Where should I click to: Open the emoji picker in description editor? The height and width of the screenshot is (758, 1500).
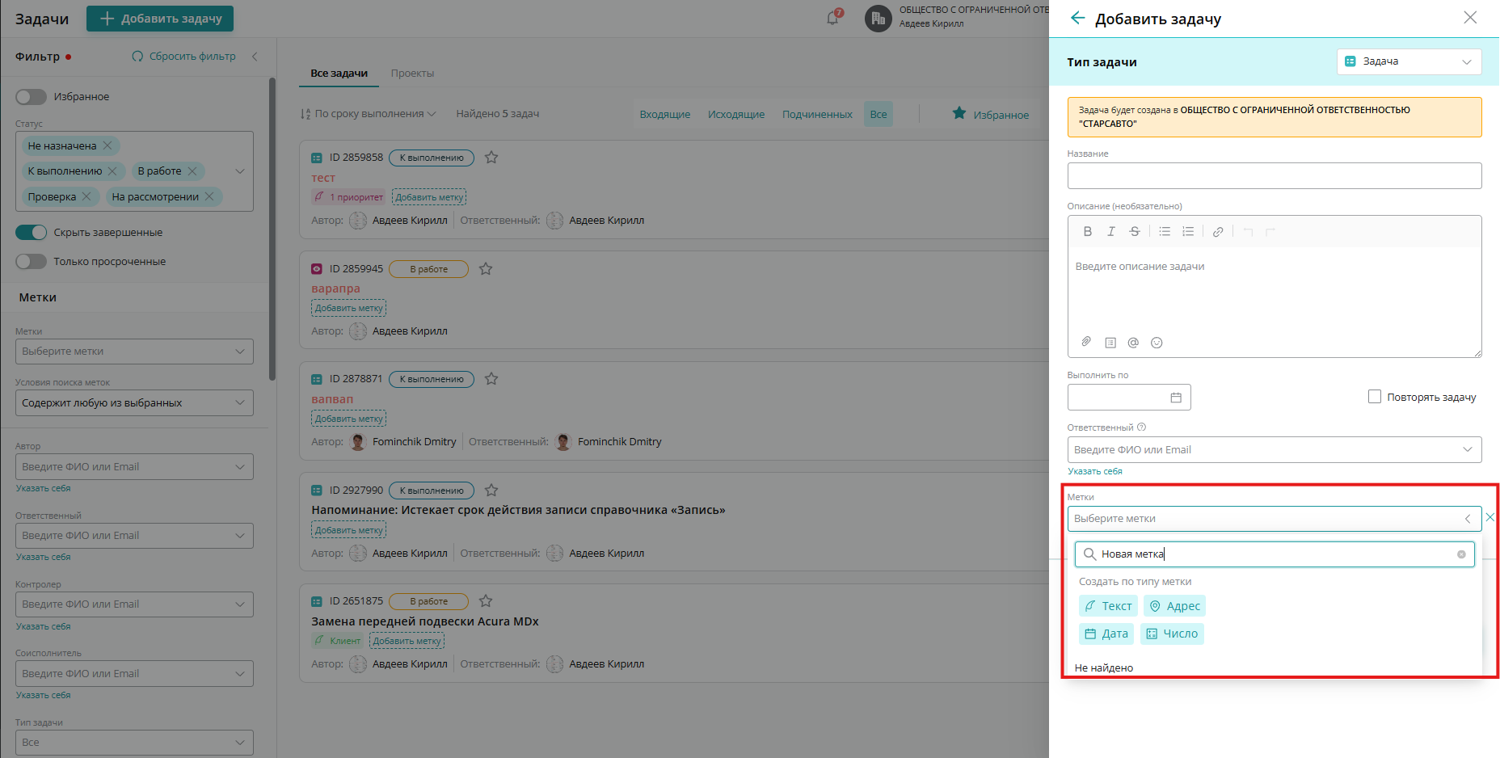pyautogui.click(x=1157, y=343)
